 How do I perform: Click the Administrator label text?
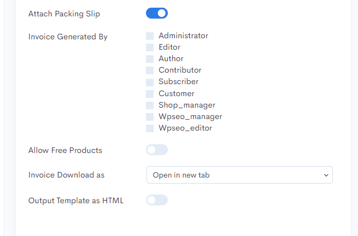183,36
